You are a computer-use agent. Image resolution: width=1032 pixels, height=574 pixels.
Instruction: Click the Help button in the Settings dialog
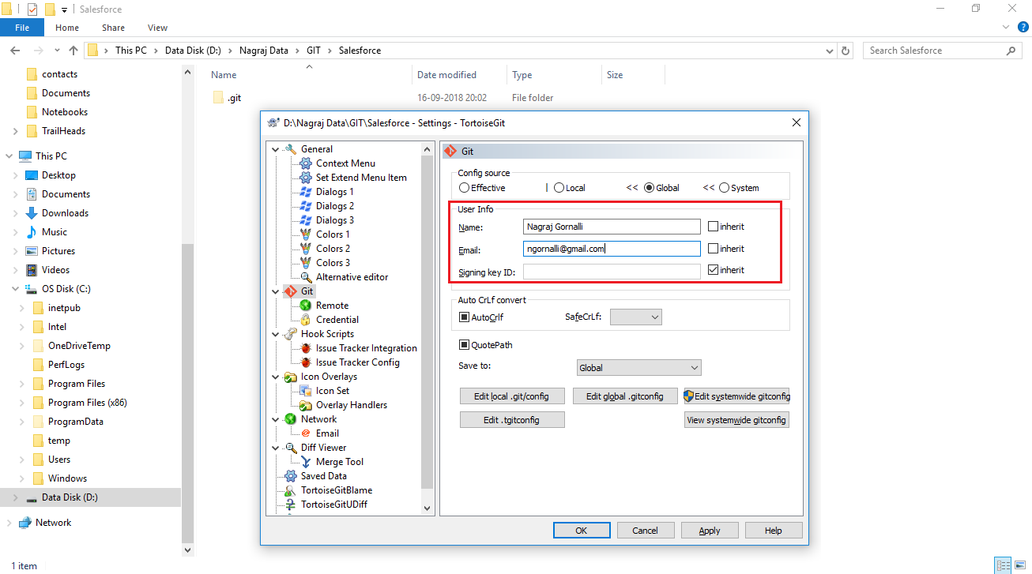coord(774,531)
